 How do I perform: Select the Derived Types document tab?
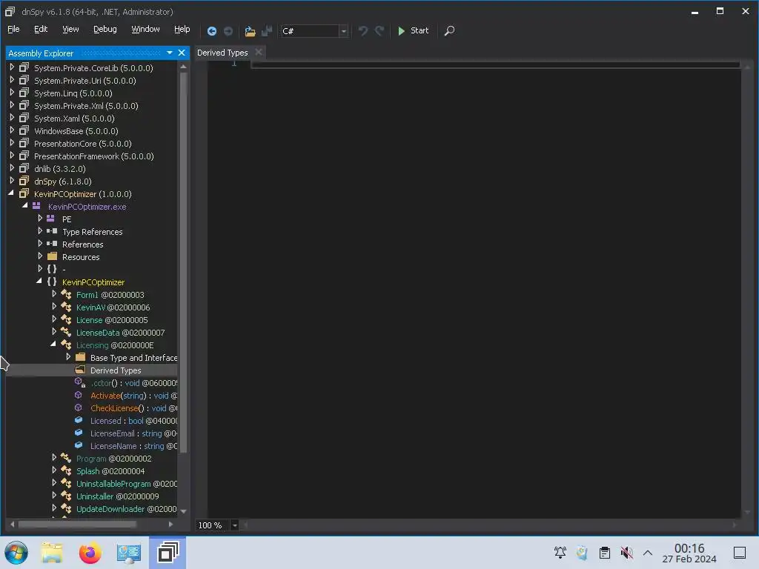coord(222,53)
